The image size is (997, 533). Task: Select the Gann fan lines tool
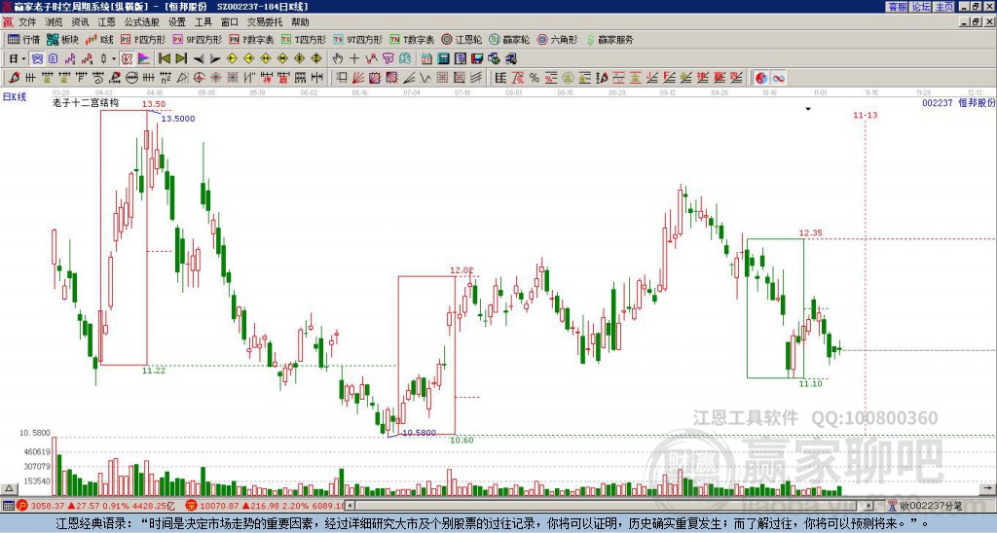[x=358, y=78]
